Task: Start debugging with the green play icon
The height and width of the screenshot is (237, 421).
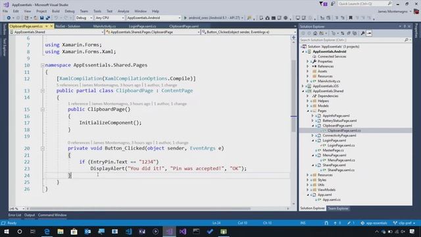Action: coord(185,18)
